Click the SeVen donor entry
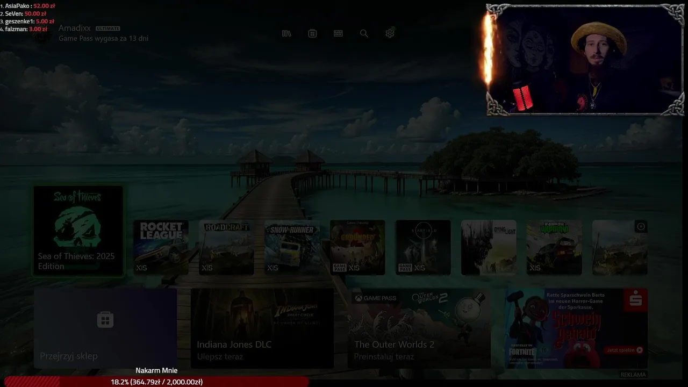This screenshot has width=688, height=387. 23,13
